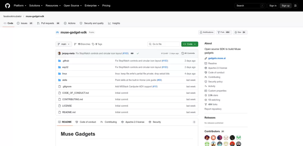Open the CODE_OF_CONDUCT.md file
The height and width of the screenshot is (146, 303).
(75, 93)
